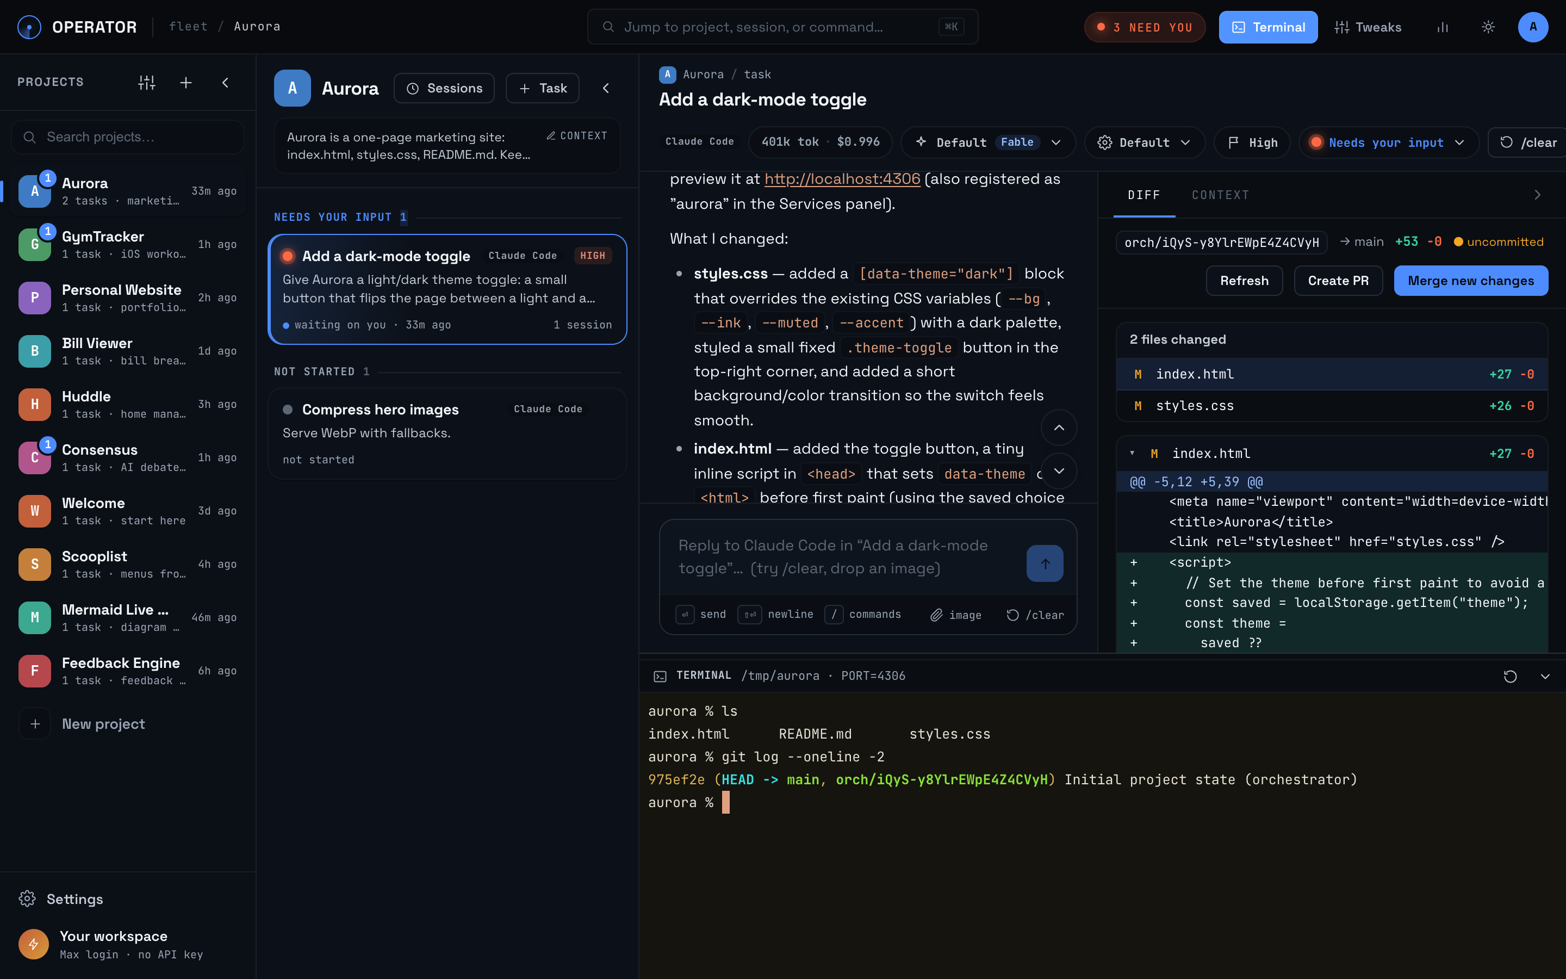Viewport: 1566px width, 979px height.
Task: Open the user avatar A menu
Action: pyautogui.click(x=1532, y=27)
